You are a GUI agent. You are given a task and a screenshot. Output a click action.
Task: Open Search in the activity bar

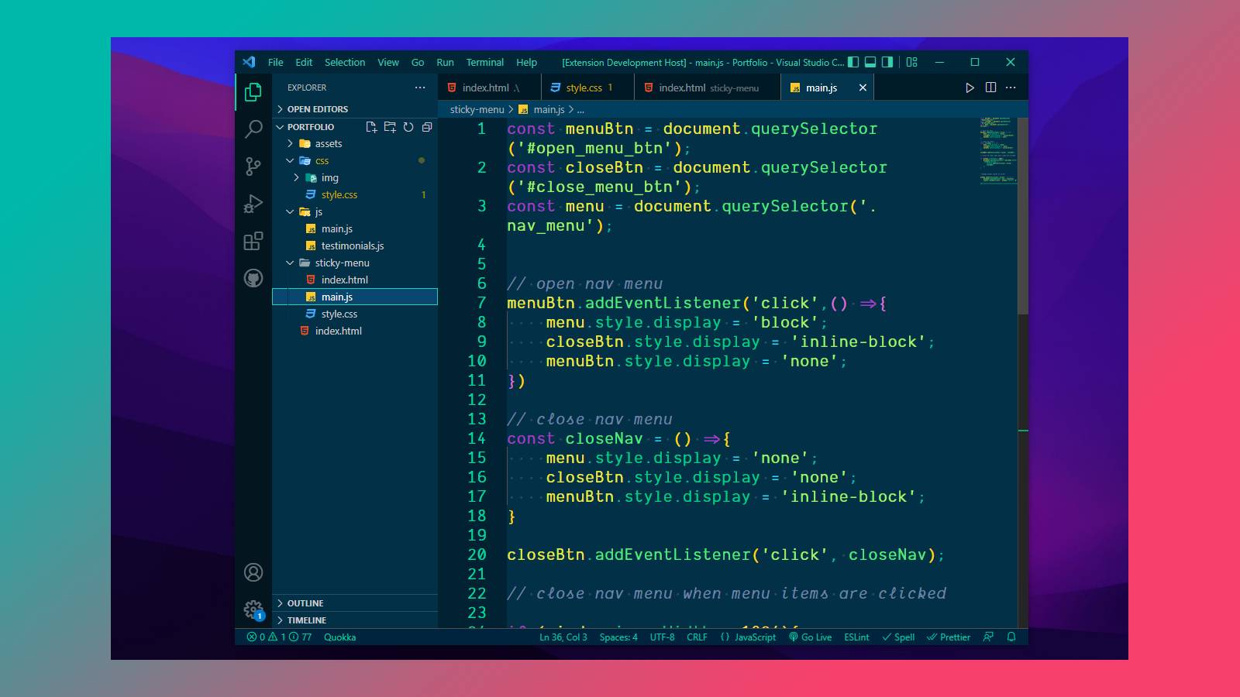point(253,130)
